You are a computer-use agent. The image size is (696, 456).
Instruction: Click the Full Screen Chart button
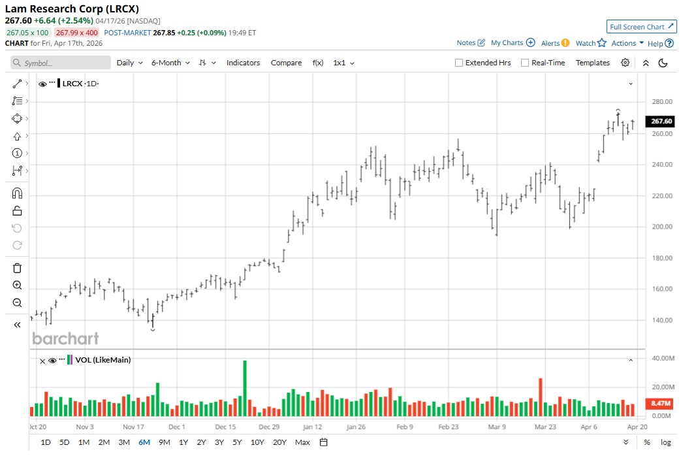click(642, 27)
